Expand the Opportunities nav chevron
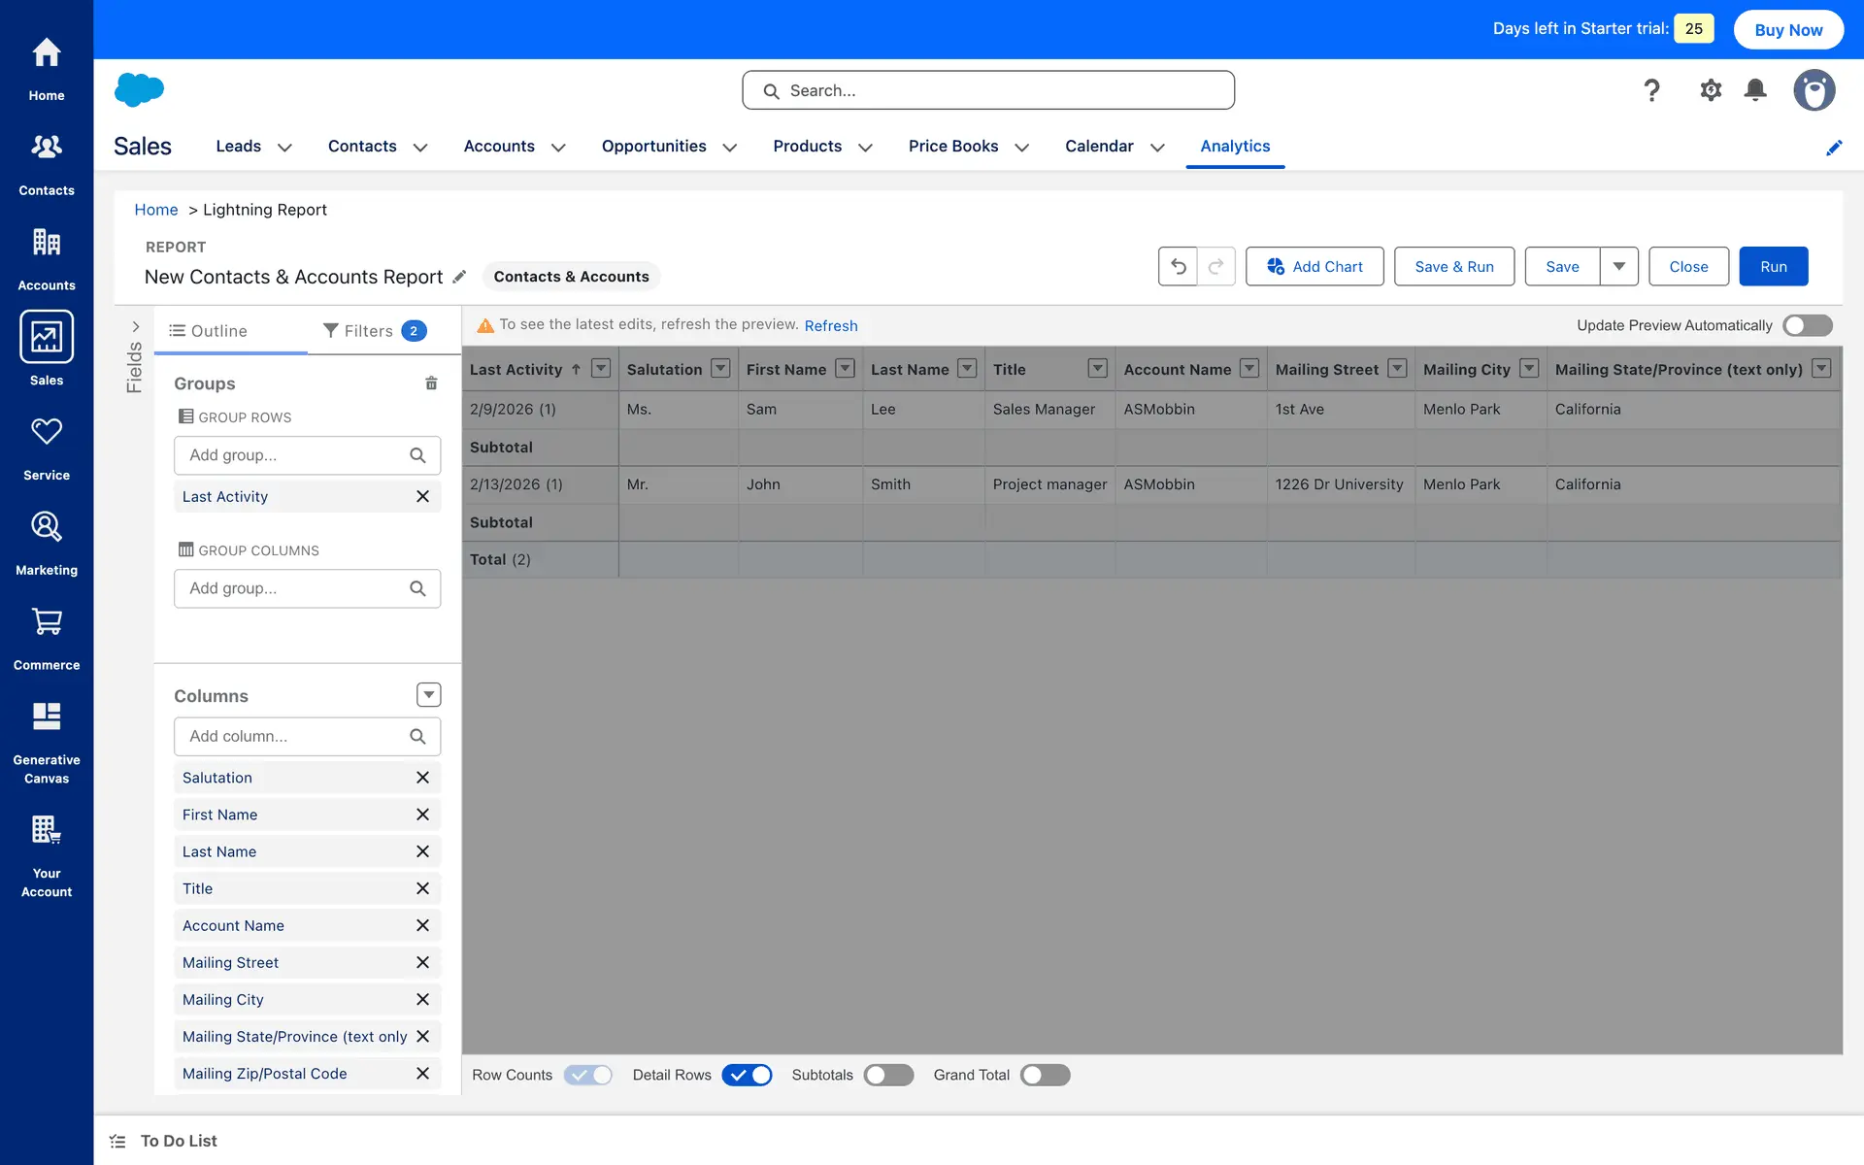 pos(730,148)
